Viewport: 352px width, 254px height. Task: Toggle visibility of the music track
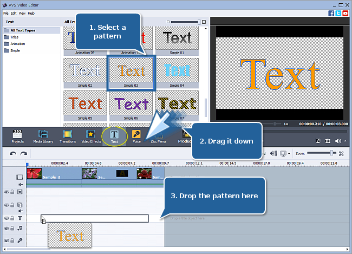click(x=6, y=229)
